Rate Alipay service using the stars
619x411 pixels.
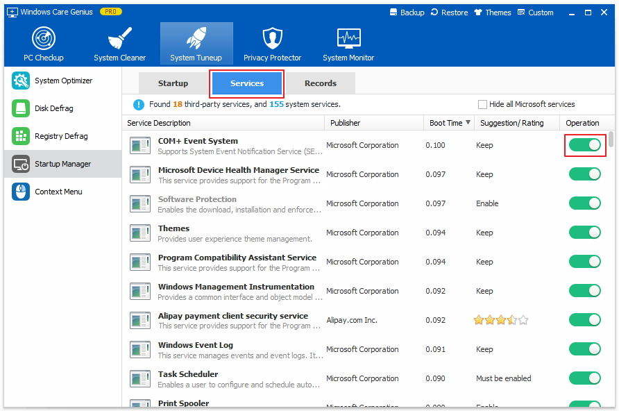501,320
